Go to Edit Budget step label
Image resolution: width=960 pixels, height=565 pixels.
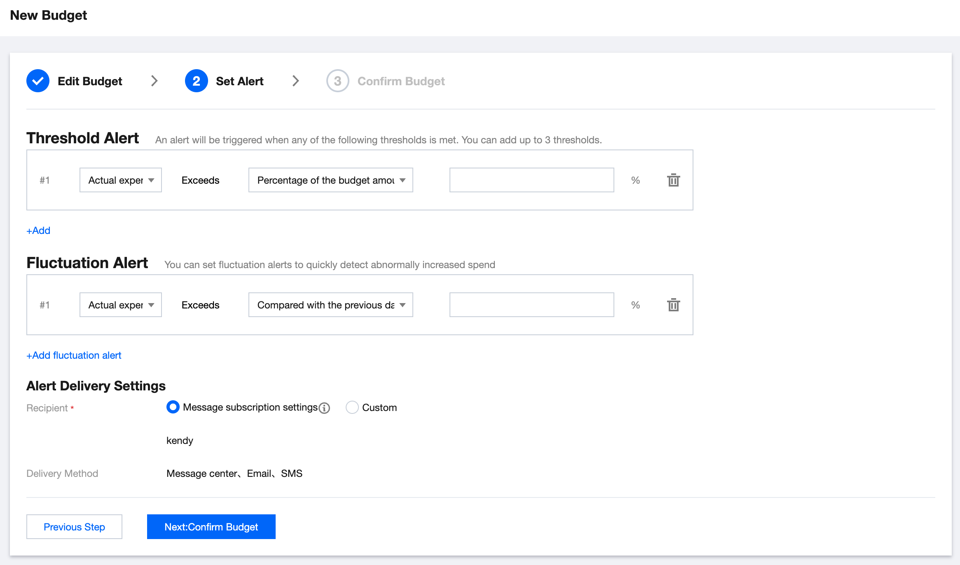tap(90, 81)
